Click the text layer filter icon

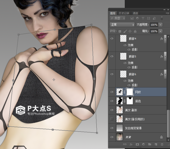pyautogui.click(x=143, y=18)
